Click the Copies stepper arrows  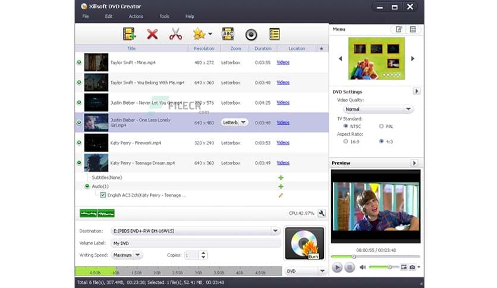[x=203, y=255]
